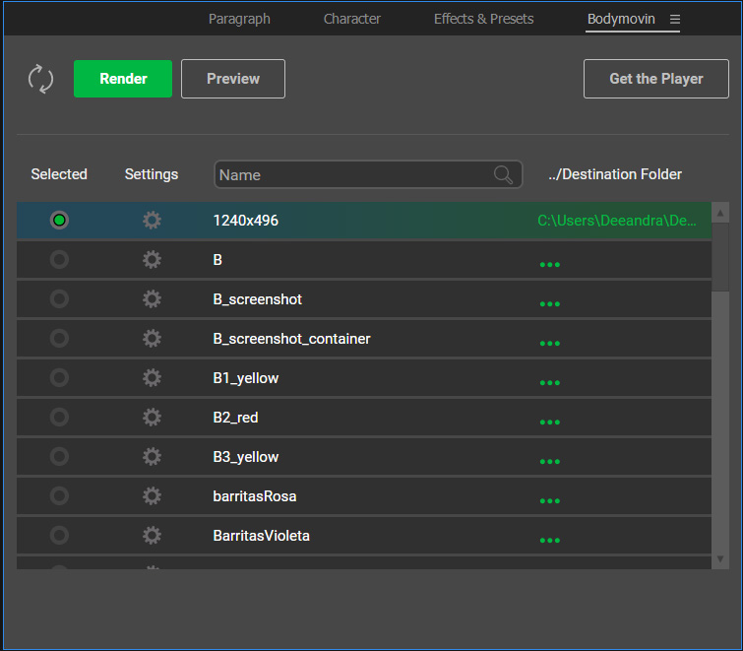
Task: Click the scrollbar down arrow
Action: (x=719, y=559)
